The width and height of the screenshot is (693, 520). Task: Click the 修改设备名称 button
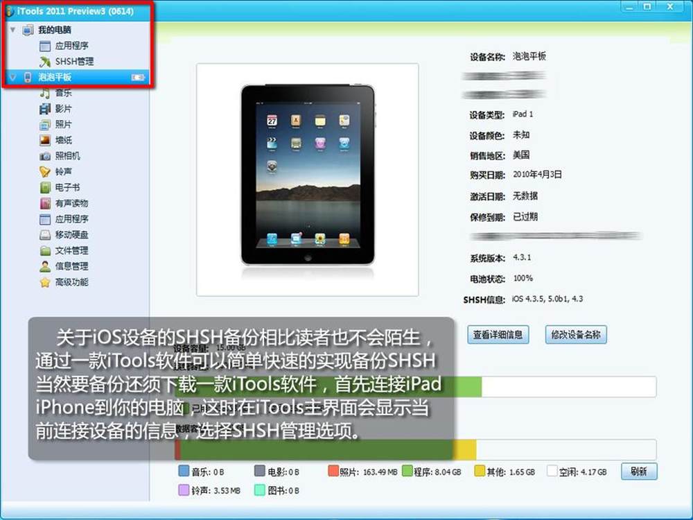pos(575,335)
